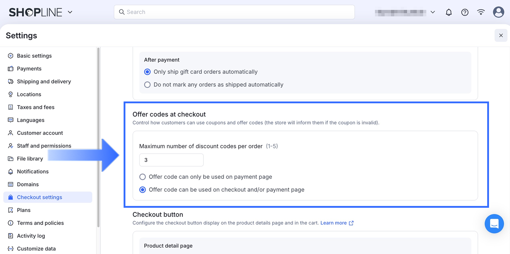The image size is (510, 254).
Task: Click the Activity log sidebar icon
Action: tap(10, 236)
